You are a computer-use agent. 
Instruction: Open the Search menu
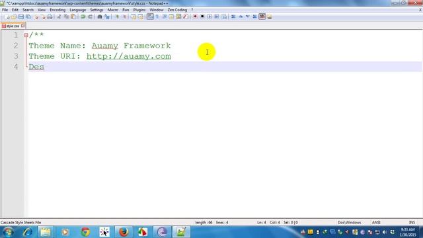[x=28, y=10]
